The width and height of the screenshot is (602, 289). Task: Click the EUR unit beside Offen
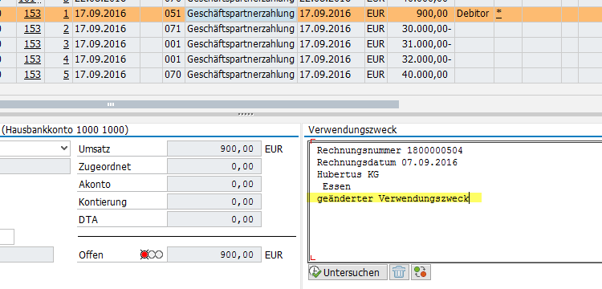[274, 254]
